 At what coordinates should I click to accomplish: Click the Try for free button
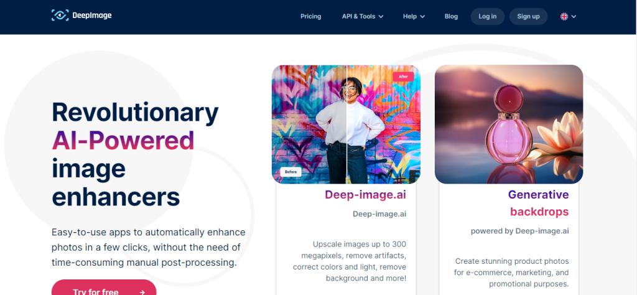(x=104, y=288)
